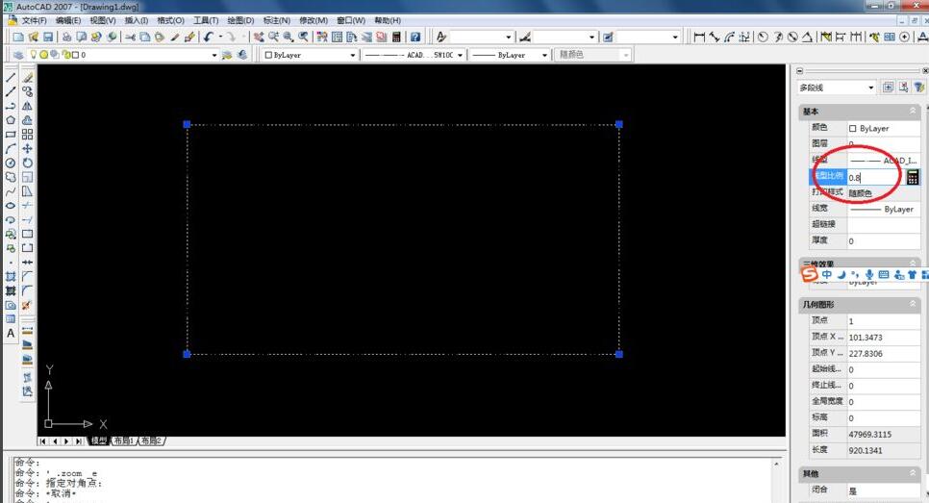Open the 格式(O) menu
The image size is (929, 503).
(x=170, y=20)
